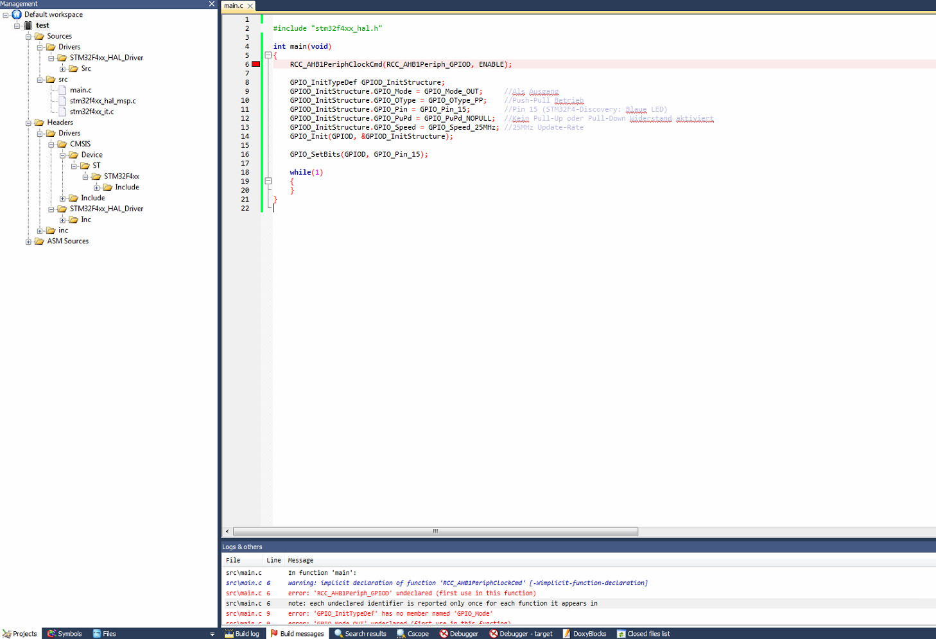Click the "In function 'main':" message row

pyautogui.click(x=322, y=573)
